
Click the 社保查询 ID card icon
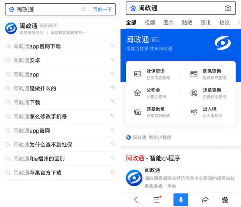138,74
